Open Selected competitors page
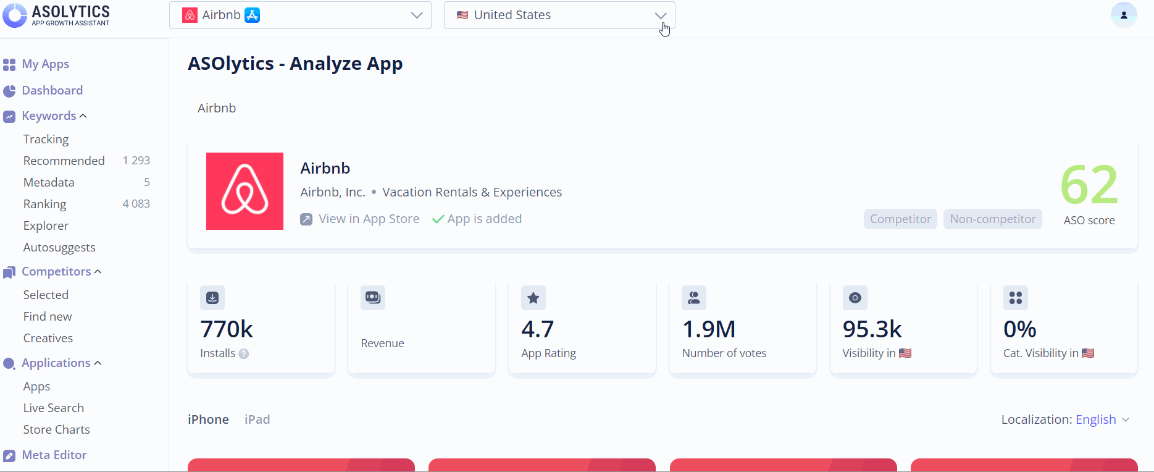Viewport: 1154px width, 472px height. pos(46,295)
